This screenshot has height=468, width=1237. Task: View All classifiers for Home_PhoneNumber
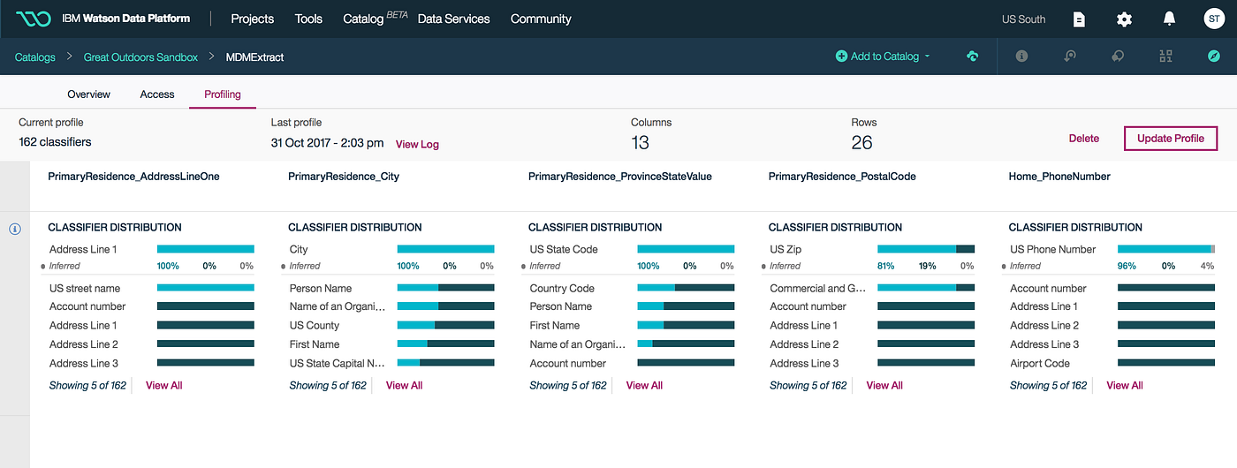[1125, 385]
